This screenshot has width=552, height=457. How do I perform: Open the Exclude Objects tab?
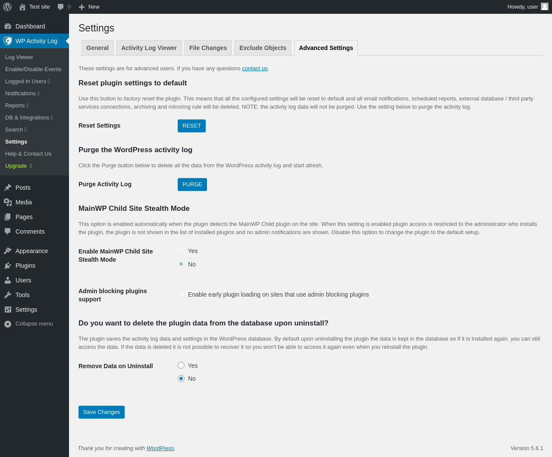click(x=263, y=48)
